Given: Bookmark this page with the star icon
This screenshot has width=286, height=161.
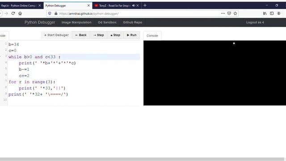Looking at the screenshot, I should click(x=236, y=13).
